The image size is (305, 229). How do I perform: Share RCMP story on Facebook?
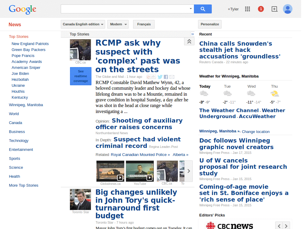point(166,77)
